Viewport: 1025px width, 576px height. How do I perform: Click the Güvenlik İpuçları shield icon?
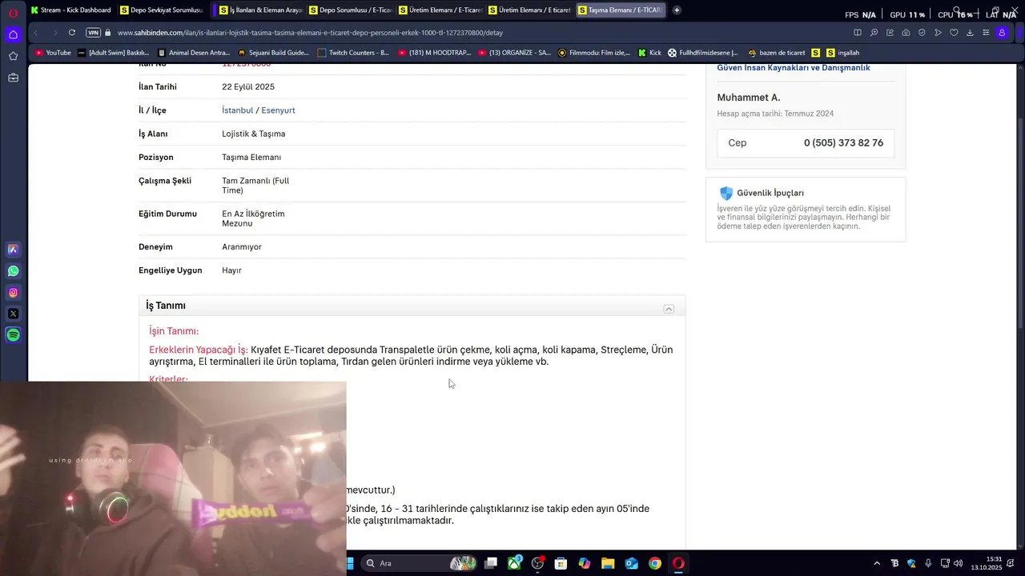tap(726, 193)
